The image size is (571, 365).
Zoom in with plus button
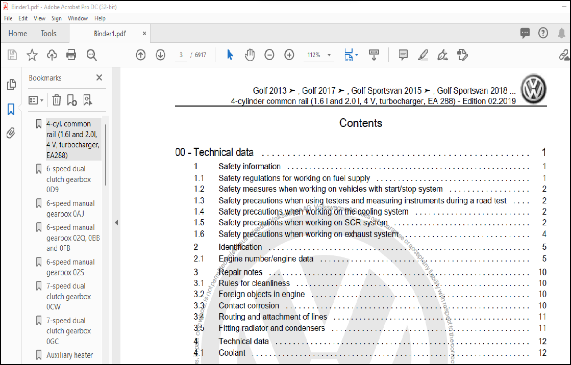pyautogui.click(x=289, y=55)
